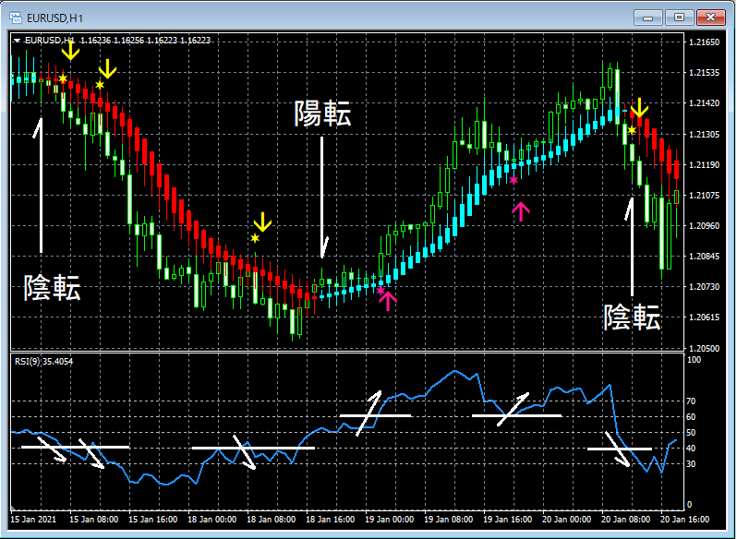Click the magenta buy arrow near 19 Jan 00:00
Viewport: 737px width, 539px height.
pyautogui.click(x=388, y=301)
